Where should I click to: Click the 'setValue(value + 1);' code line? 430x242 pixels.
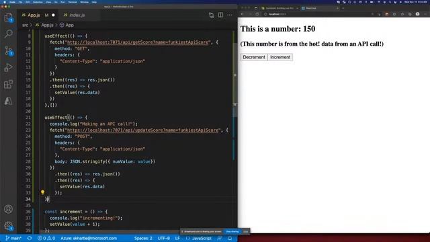[75, 224]
